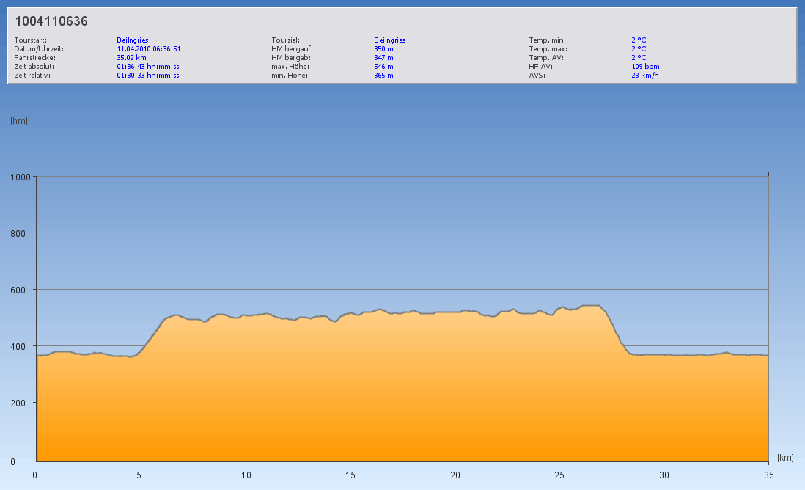
Task: Select the date value 11.04.2010 06:36:51
Action: coord(149,49)
